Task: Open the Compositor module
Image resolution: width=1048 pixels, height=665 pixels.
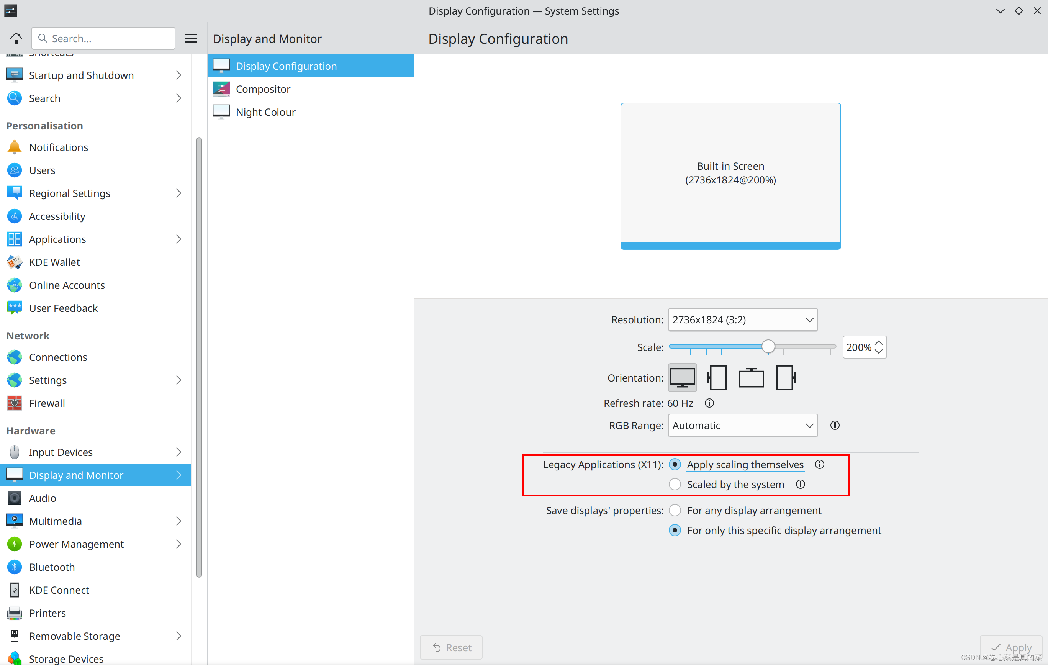Action: [x=310, y=89]
